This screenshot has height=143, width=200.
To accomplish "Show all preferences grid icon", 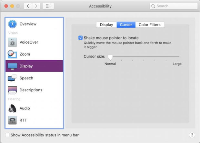I will pos(48,6).
